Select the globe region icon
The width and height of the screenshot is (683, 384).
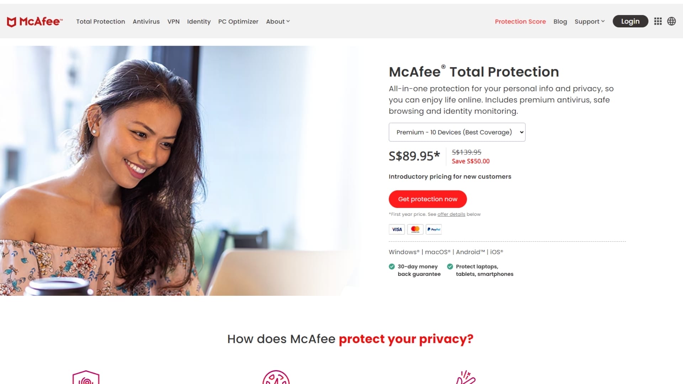(672, 21)
